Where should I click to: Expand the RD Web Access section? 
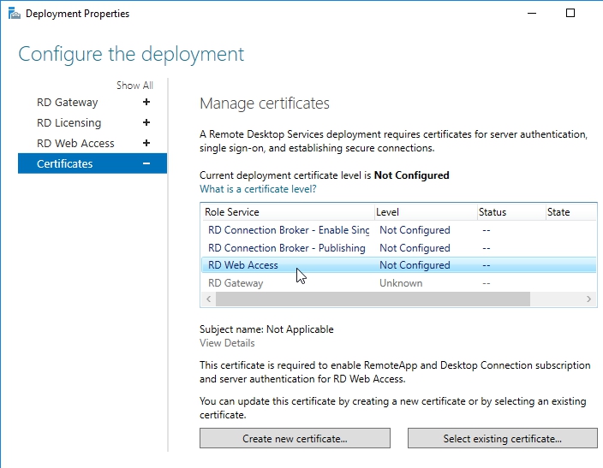146,144
